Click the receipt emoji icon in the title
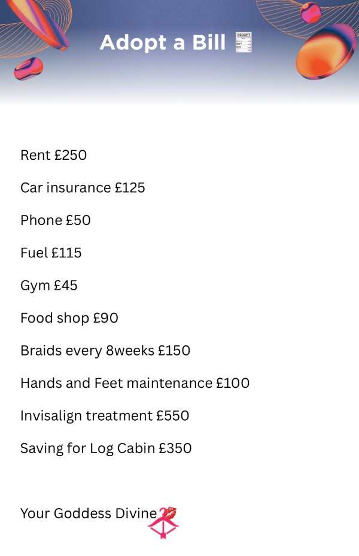Image resolution: width=359 pixels, height=556 pixels. 244,42
